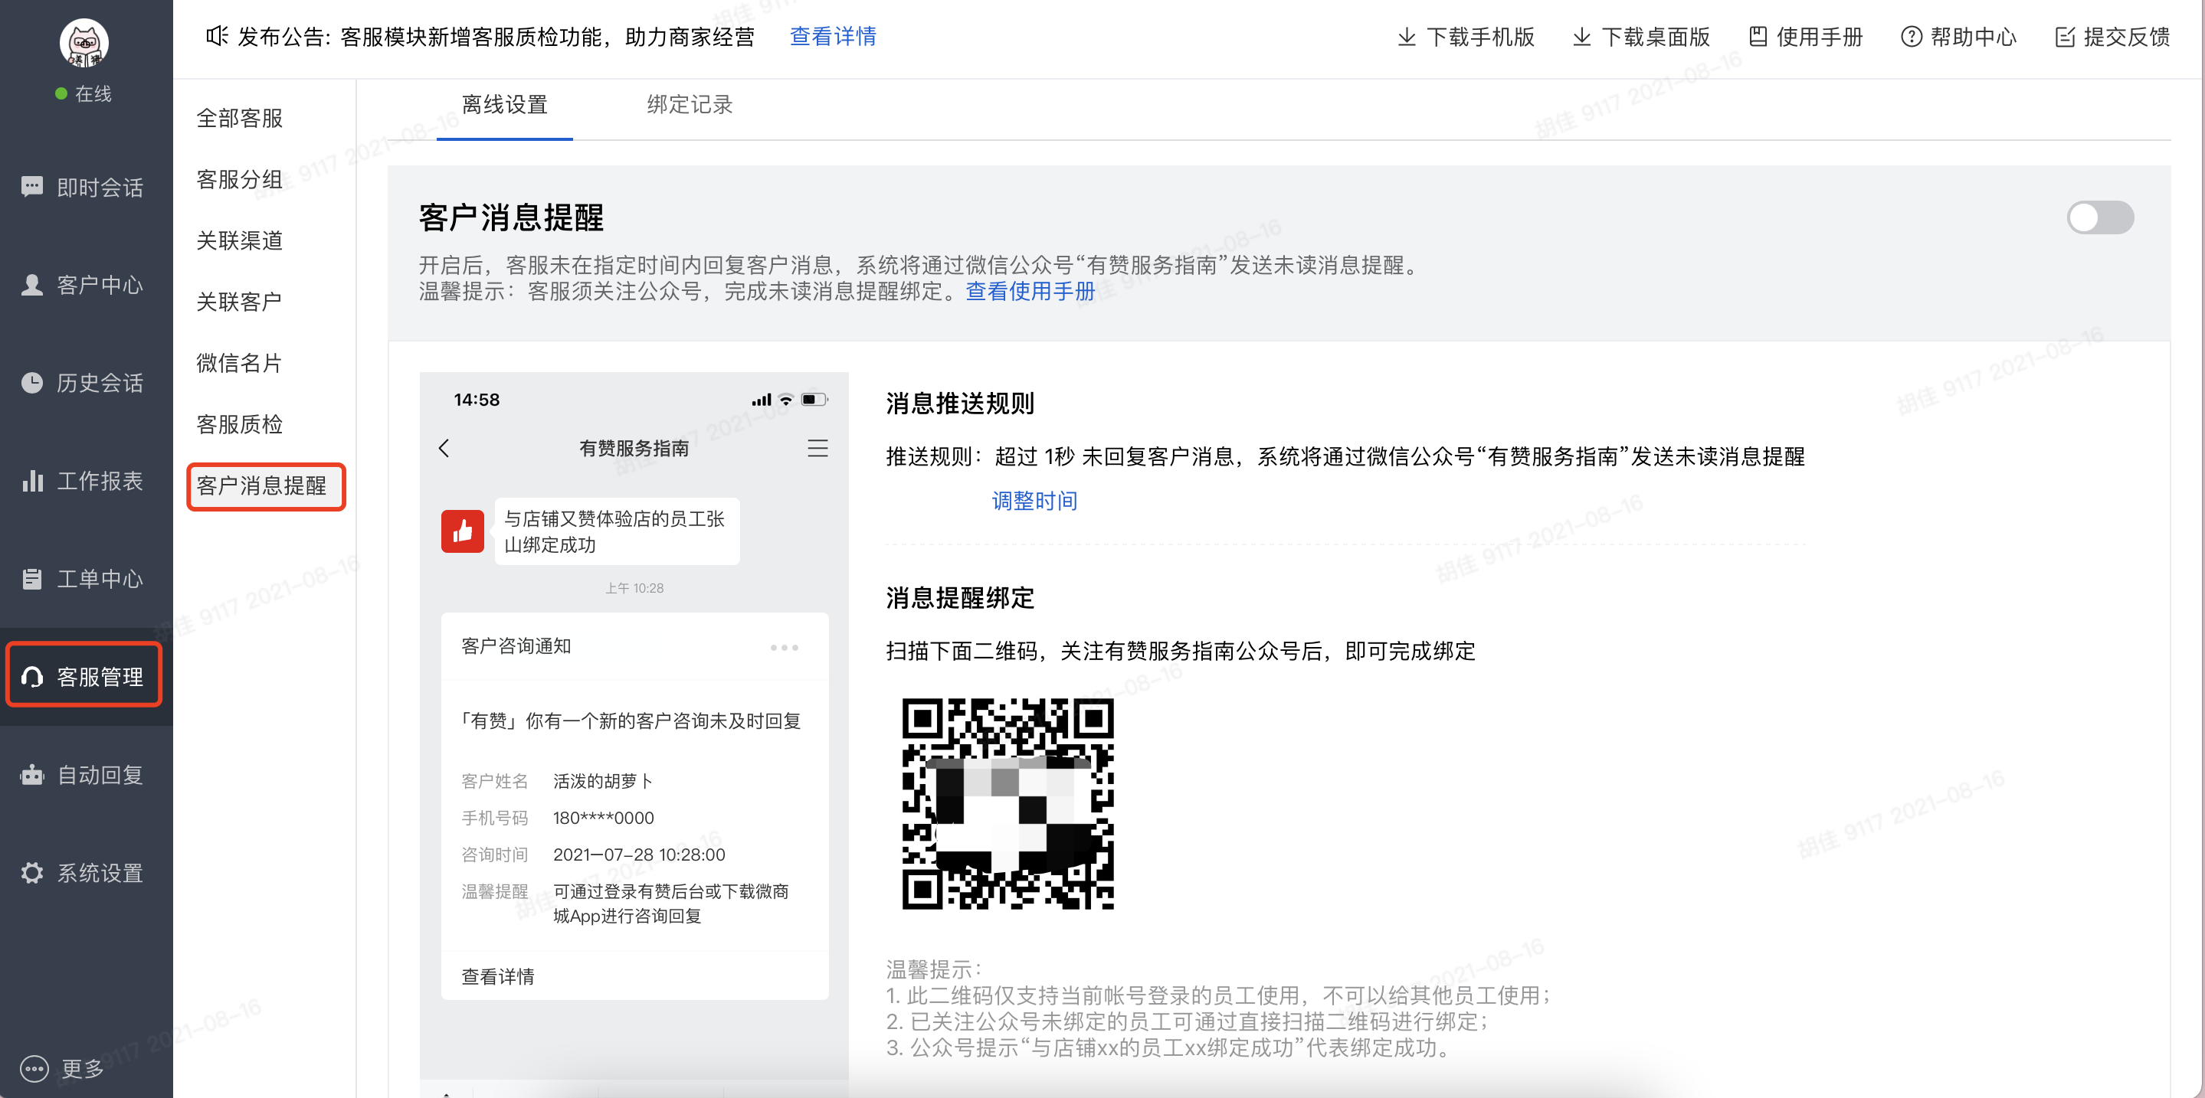Select 客服质检 in the submenu
2205x1098 pixels.
pos(240,424)
